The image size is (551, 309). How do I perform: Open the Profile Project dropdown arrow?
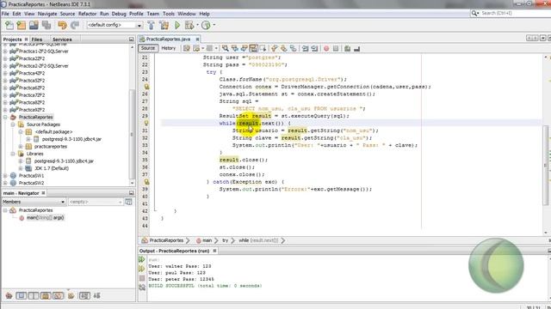coord(214,25)
